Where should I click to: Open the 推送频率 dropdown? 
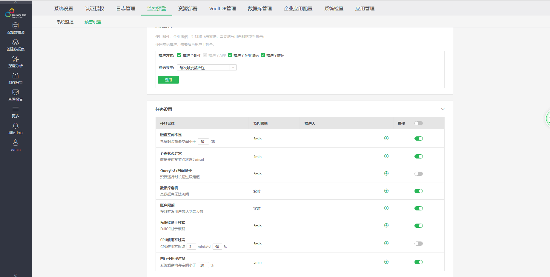(x=207, y=68)
